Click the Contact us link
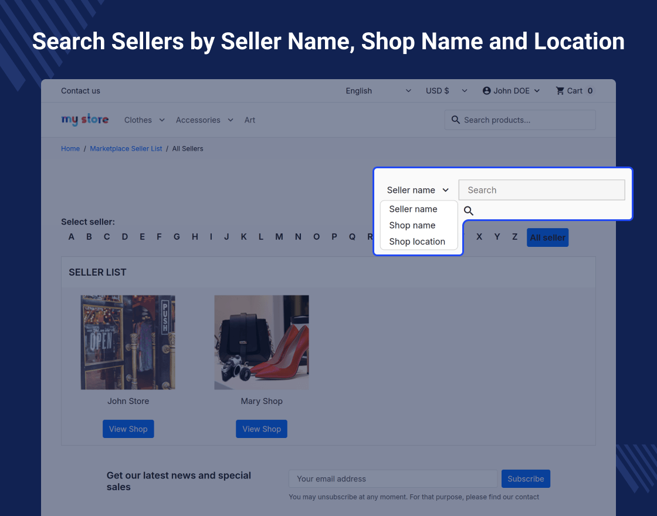The width and height of the screenshot is (657, 516). [x=80, y=91]
